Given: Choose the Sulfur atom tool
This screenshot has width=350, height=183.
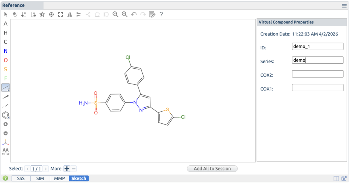Looking at the screenshot, I should pyautogui.click(x=5, y=69).
